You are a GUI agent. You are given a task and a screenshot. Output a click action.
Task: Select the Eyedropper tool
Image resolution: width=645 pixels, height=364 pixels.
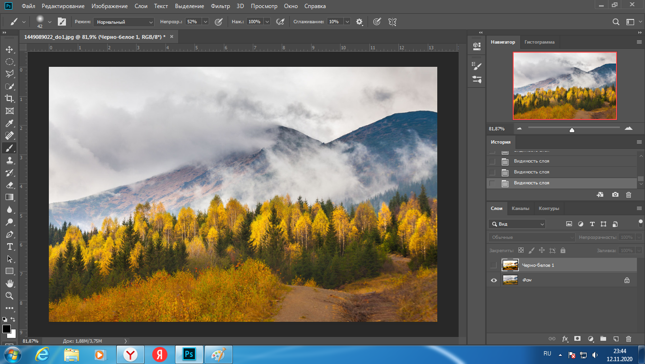[x=9, y=123]
